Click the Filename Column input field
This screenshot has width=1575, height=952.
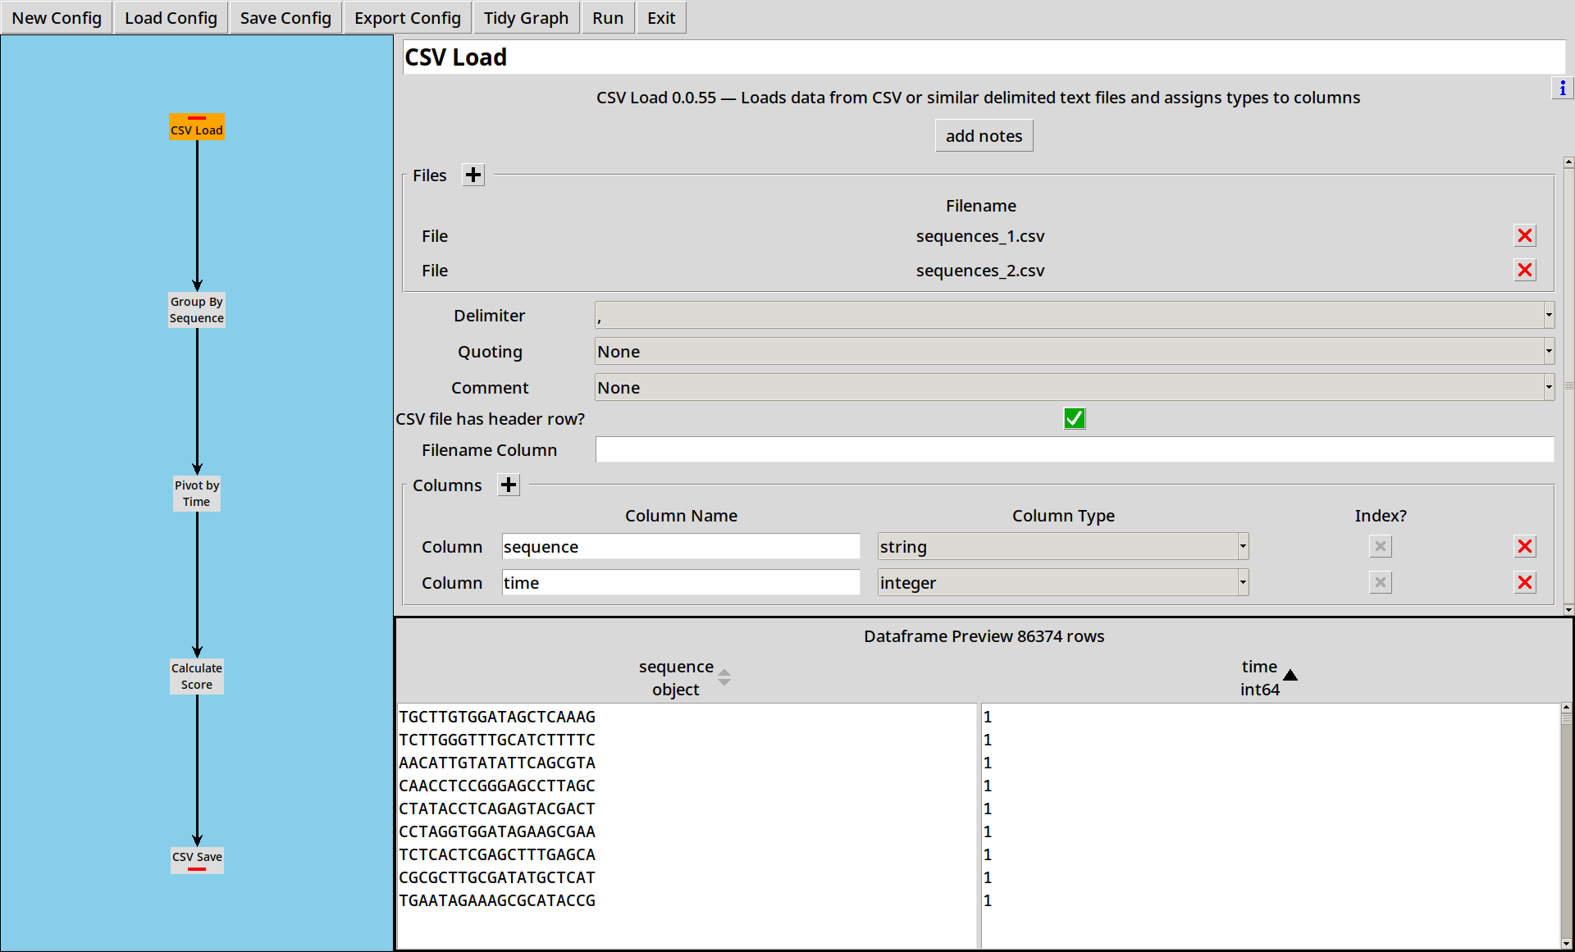1075,450
